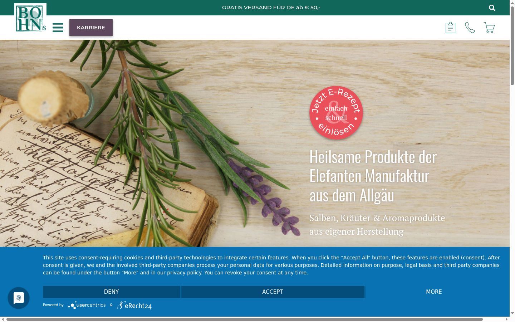Follow the Usercentrics link
This screenshot has height=322, width=515.
(x=87, y=305)
